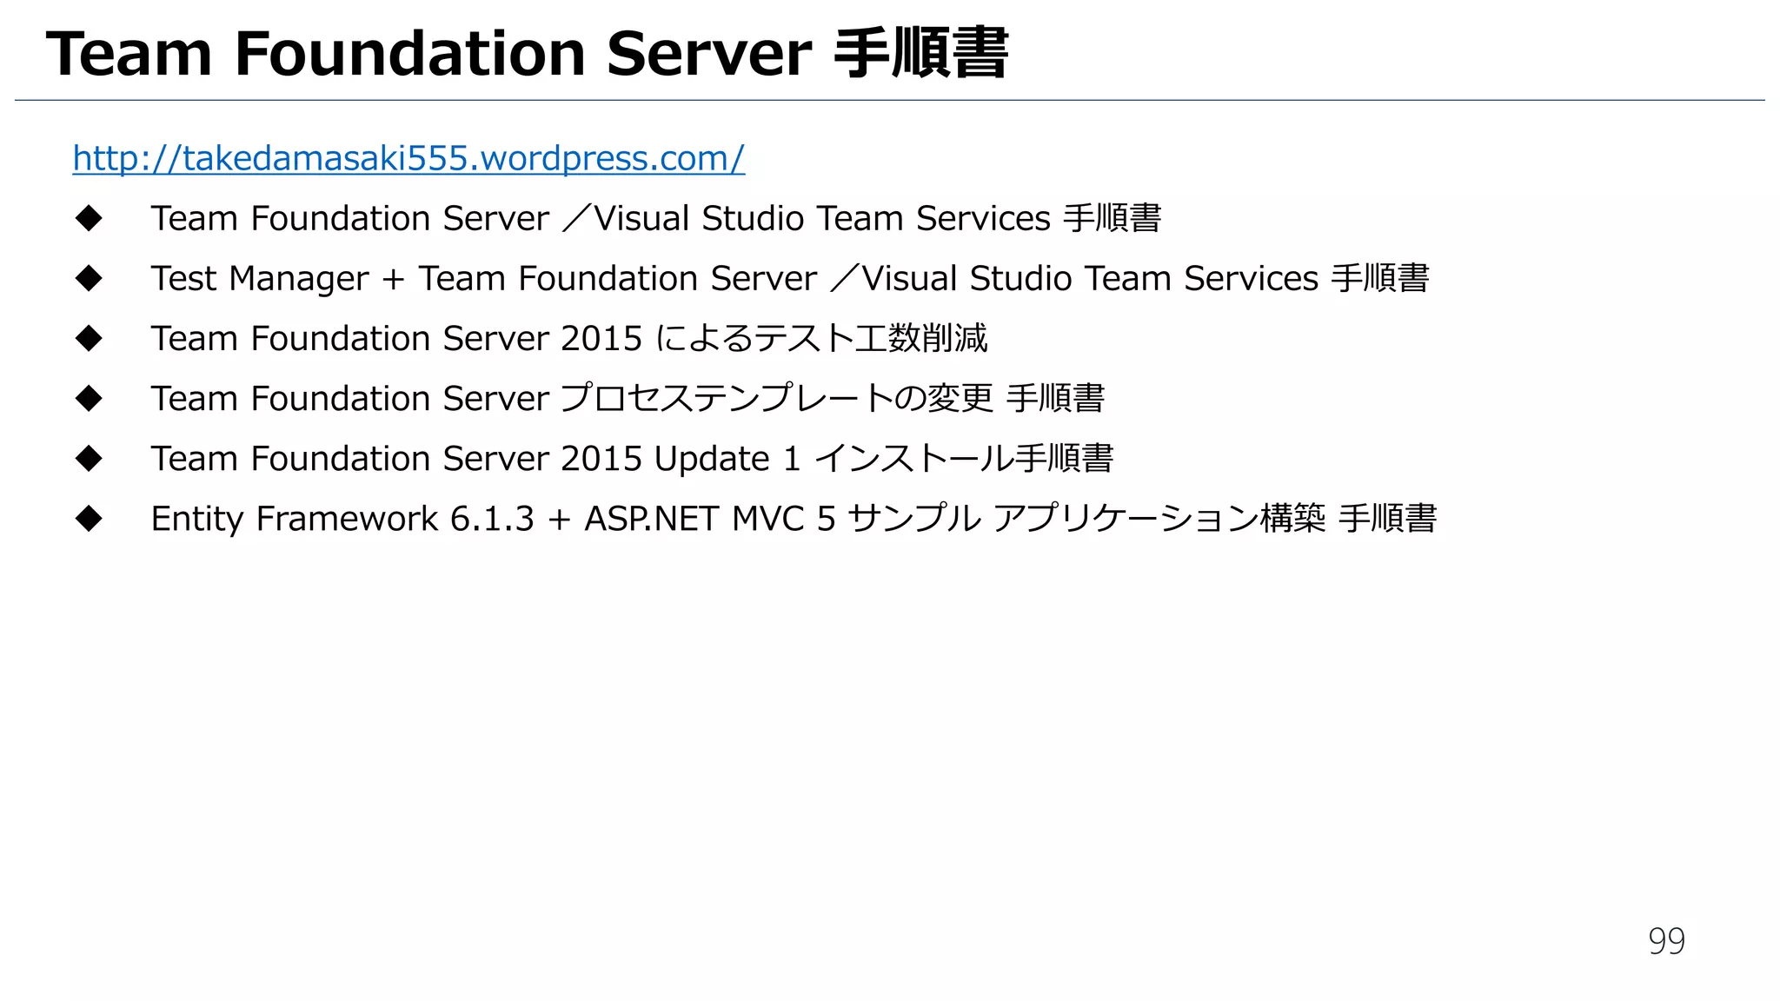
Task: Open the takedamasaki555.wordpress.com link
Action: (408, 158)
